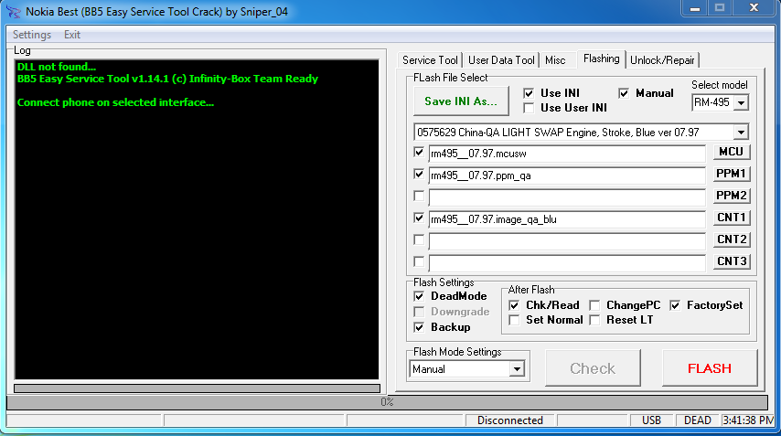Uncheck the PPM1 file checkbox
781x436 pixels.
click(419, 175)
